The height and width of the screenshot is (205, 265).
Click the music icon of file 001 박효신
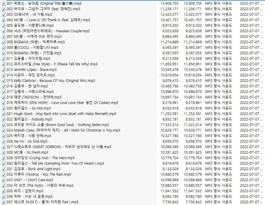point(4,3)
